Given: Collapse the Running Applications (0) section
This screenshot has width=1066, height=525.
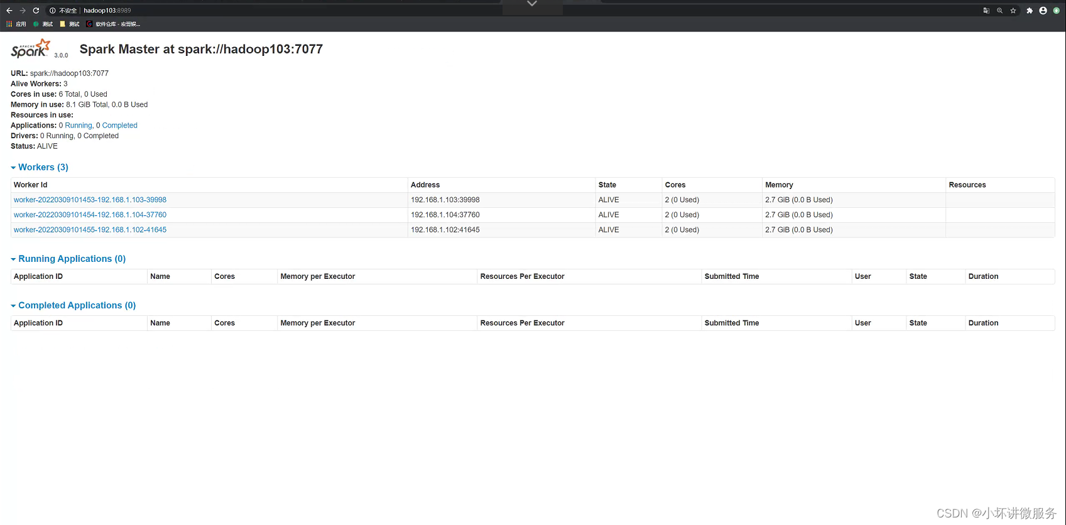Looking at the screenshot, I should coord(68,259).
